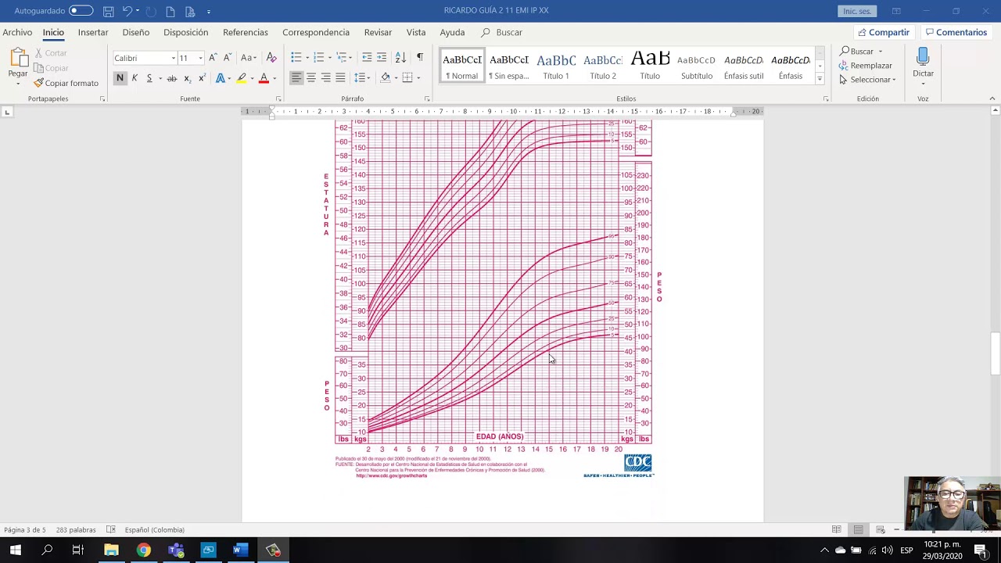Decrease the font size with the shrink icon
This screenshot has height=563, width=1001.
point(227,58)
